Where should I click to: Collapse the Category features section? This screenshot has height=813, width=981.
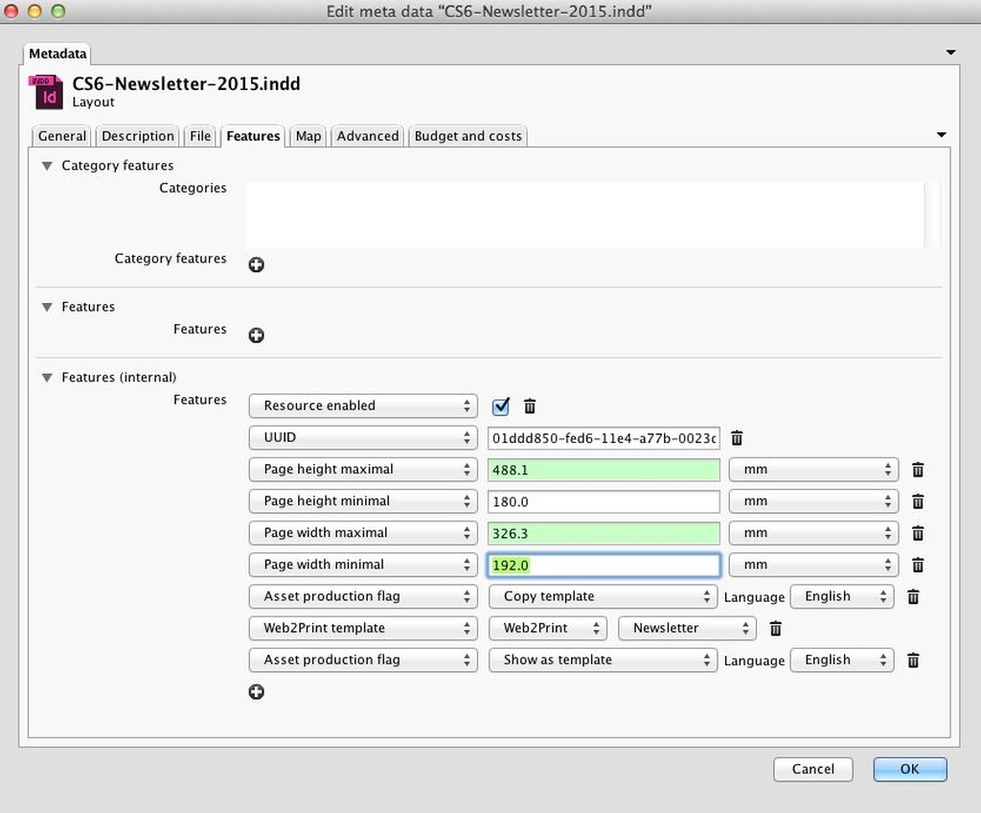(x=47, y=166)
